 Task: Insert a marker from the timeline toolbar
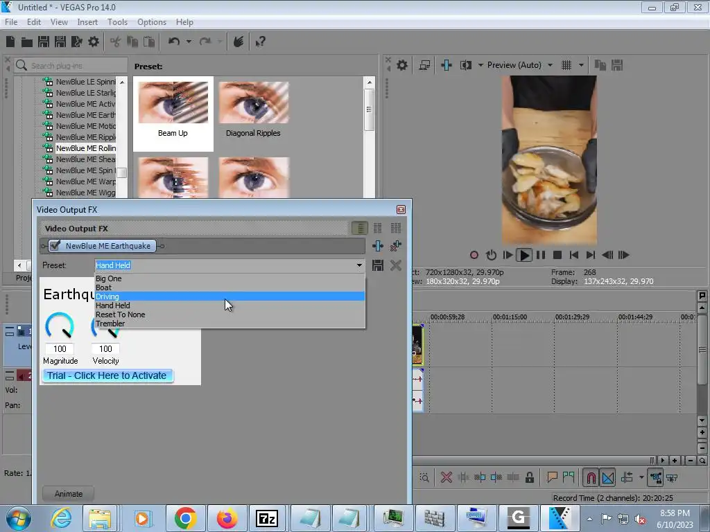[x=552, y=477]
